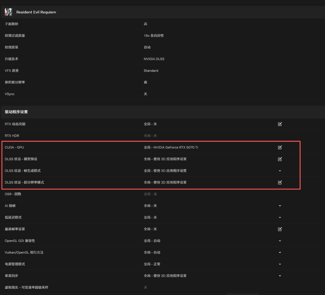Click the edit icon for RTX 动态亮丽

point(280,124)
